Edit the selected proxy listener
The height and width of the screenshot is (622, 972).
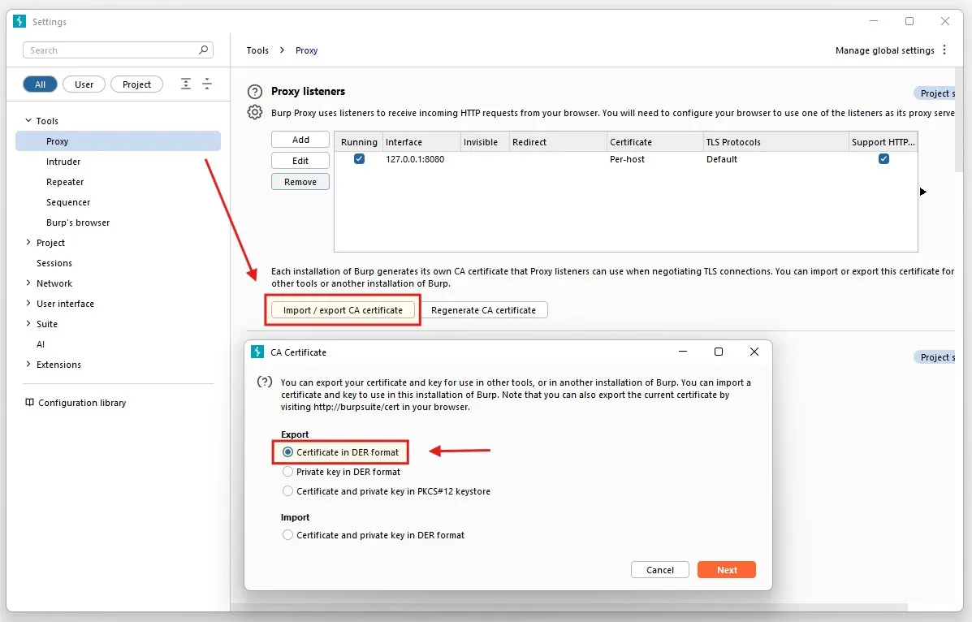[300, 161]
